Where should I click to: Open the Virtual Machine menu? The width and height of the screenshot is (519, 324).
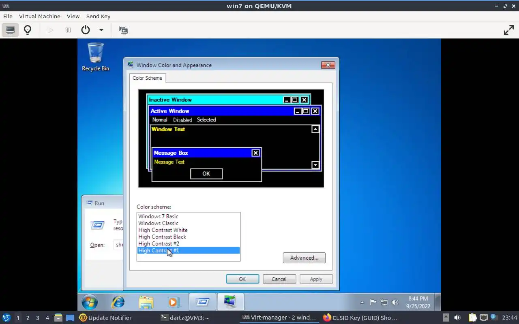coord(40,16)
